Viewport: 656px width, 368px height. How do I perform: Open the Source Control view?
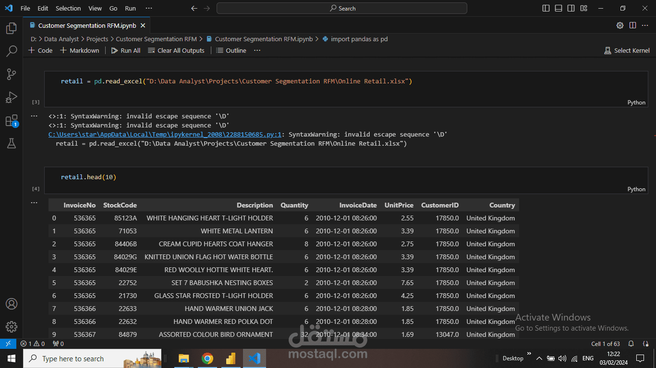click(11, 74)
